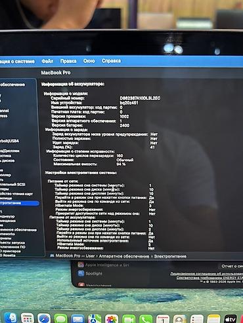The height and width of the screenshot is (323, 243).
Task: Click serial number D882387A10DL3L2EC
Action: (140, 98)
